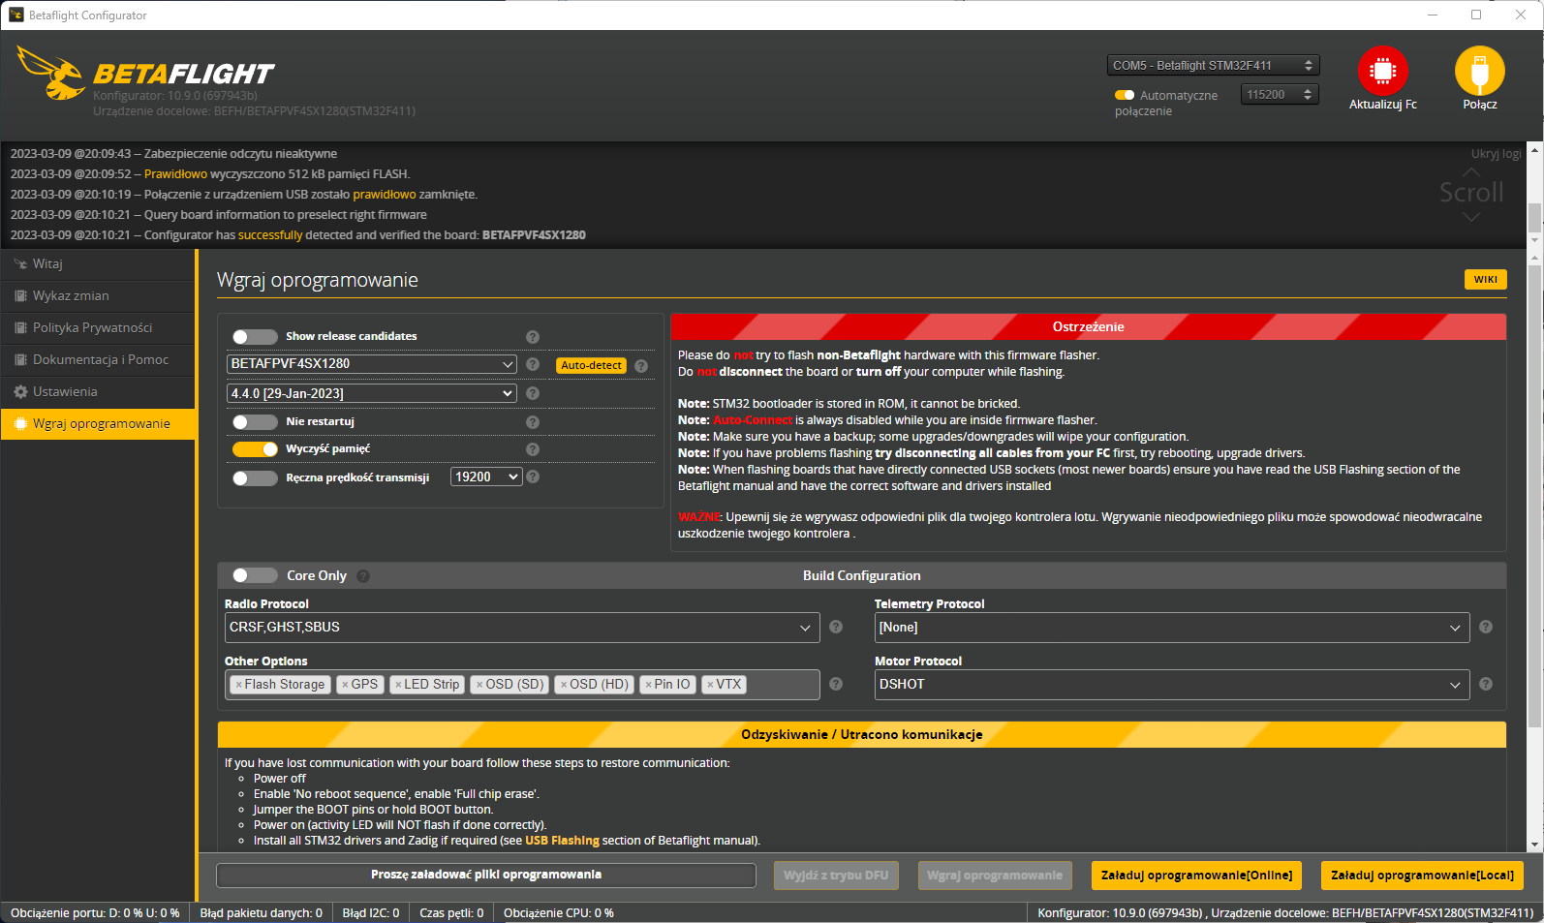The image size is (1544, 923).
Task: Click help icon beside Core Only
Action: click(363, 576)
